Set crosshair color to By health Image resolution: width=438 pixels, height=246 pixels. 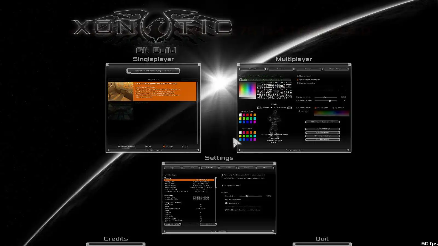[333, 108]
